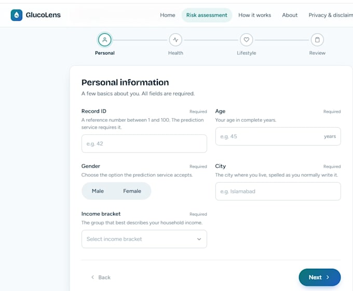Focus the Record ID input field
Image resolution: width=353 pixels, height=291 pixels.
pos(144,144)
